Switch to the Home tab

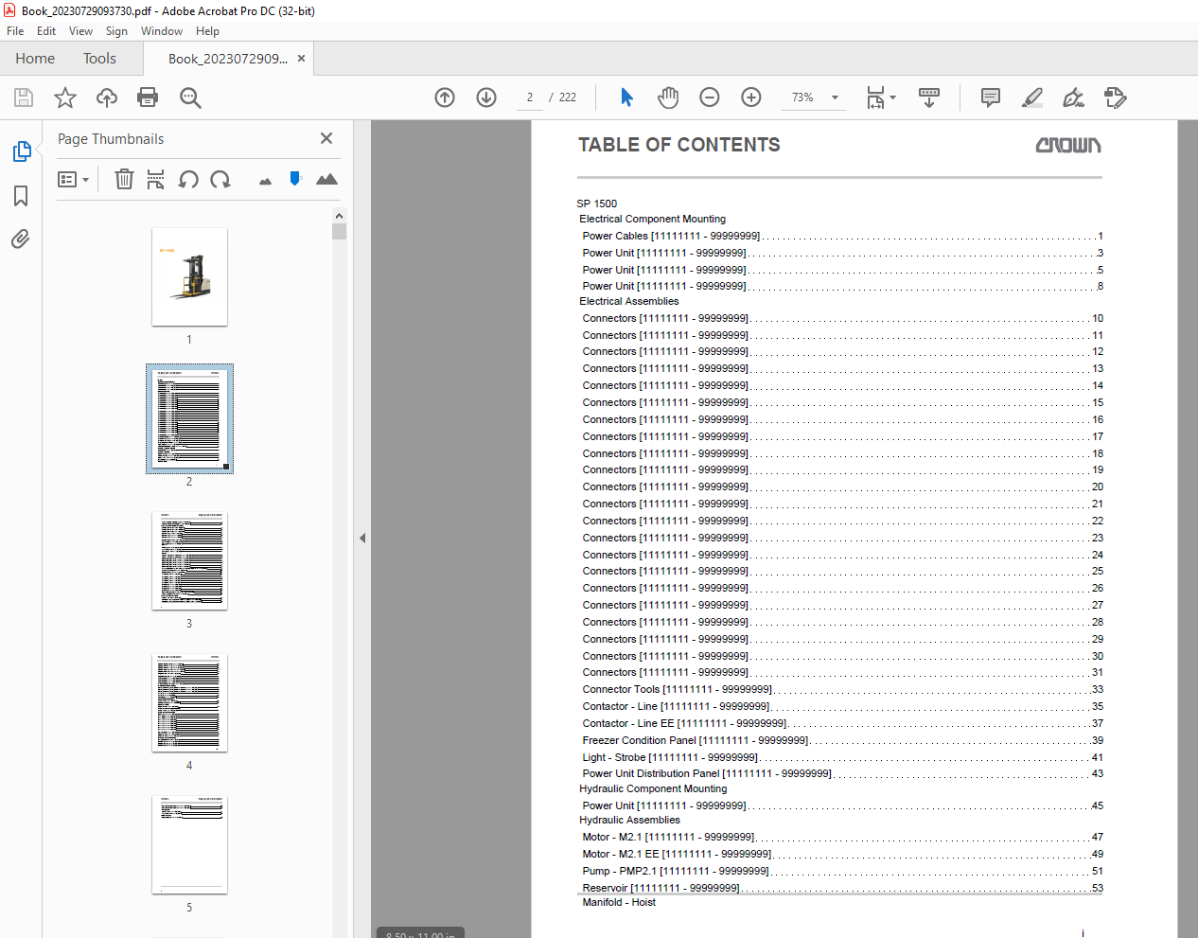click(35, 59)
